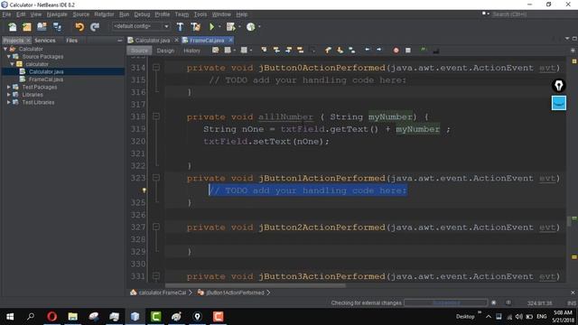Click Find Next Occurrence editor icon
The image size is (578, 325).
click(288, 51)
